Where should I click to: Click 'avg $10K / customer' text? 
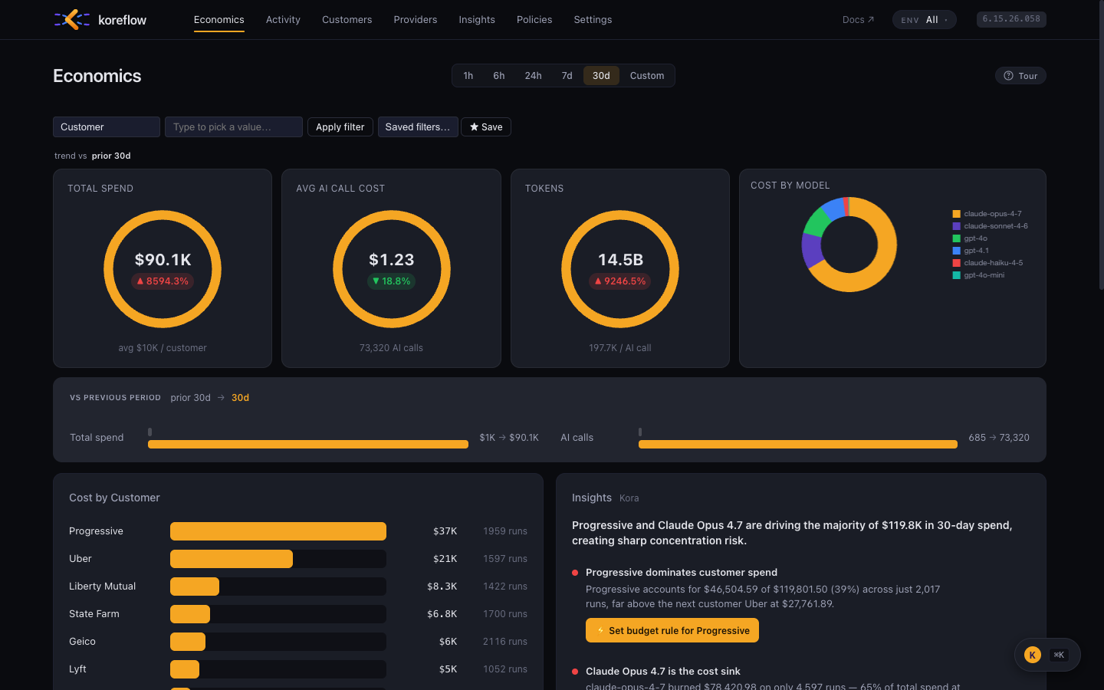pyautogui.click(x=163, y=348)
